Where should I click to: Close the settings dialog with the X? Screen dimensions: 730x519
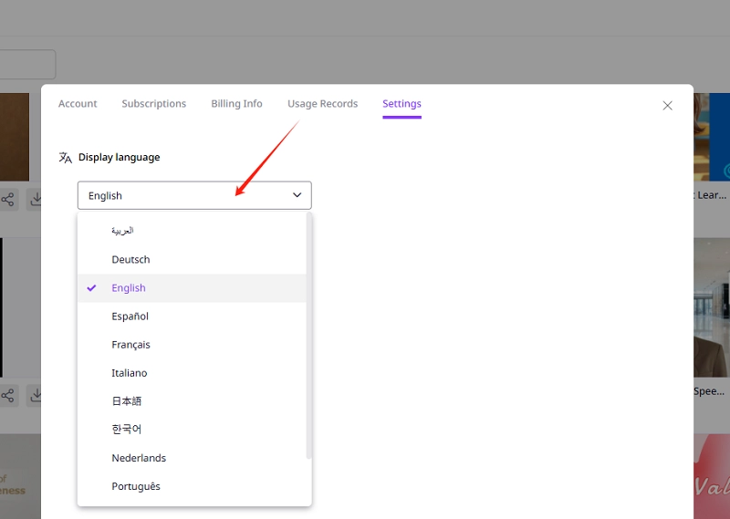pyautogui.click(x=667, y=106)
